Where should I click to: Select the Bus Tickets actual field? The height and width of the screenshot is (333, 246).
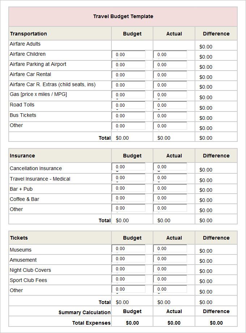(x=170, y=116)
